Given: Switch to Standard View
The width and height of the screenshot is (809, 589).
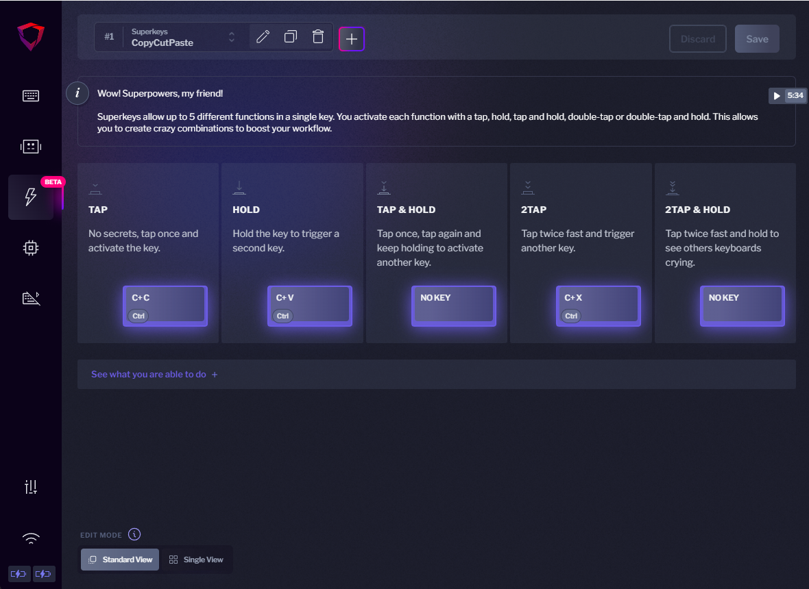Looking at the screenshot, I should coord(120,560).
